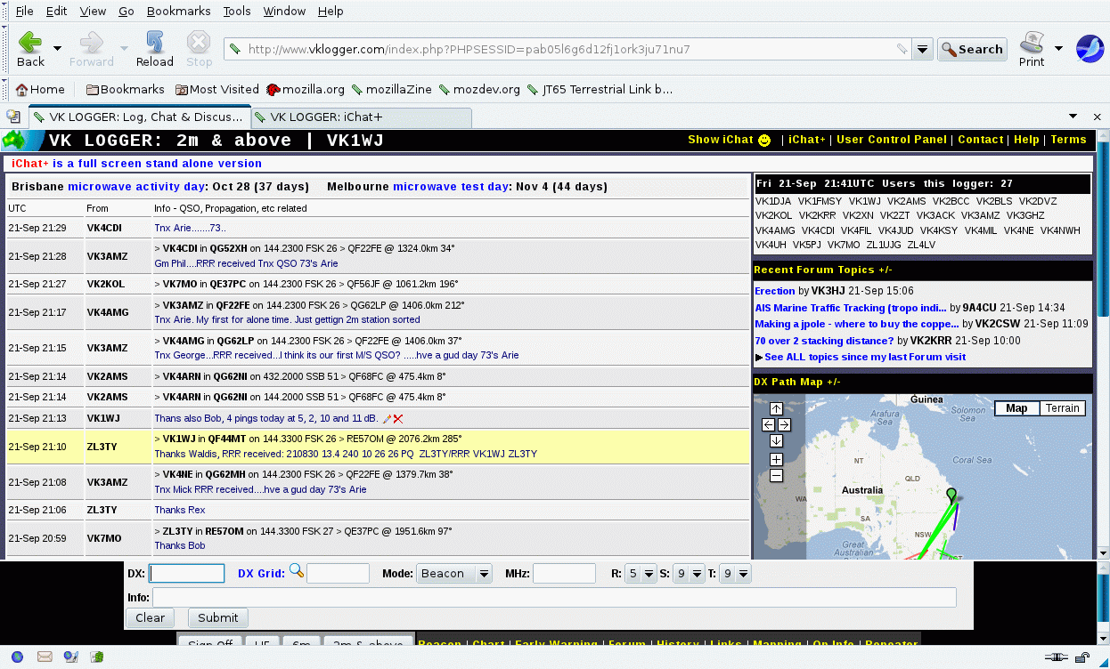Focus the DX callsign input field
The width and height of the screenshot is (1110, 669).
click(187, 573)
